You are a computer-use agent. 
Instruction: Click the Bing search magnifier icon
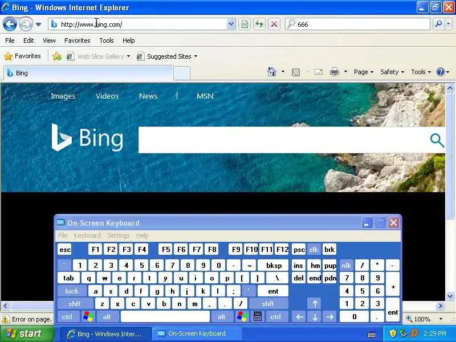click(437, 140)
